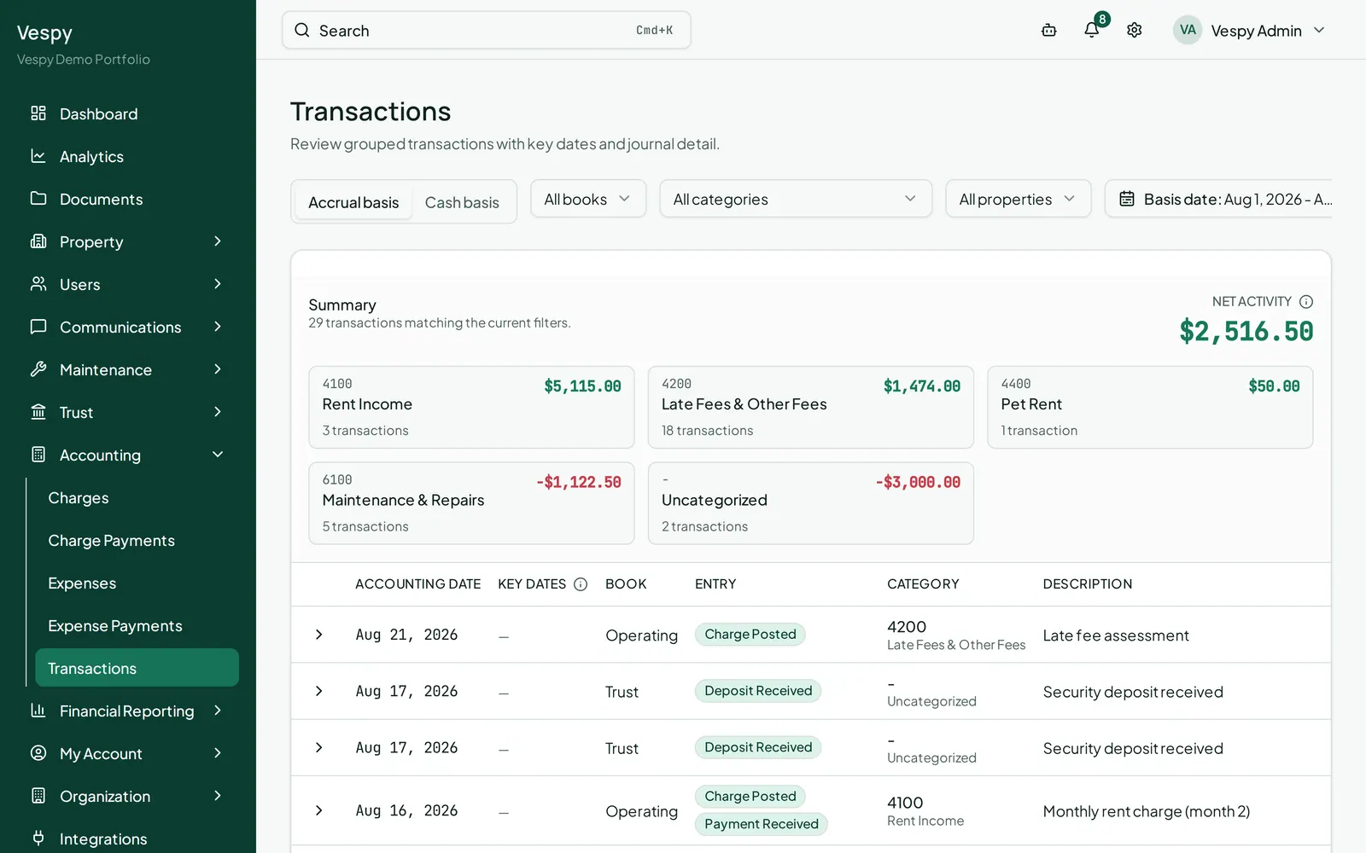
Task: Click the Accounting calculator icon
Action: pos(38,455)
